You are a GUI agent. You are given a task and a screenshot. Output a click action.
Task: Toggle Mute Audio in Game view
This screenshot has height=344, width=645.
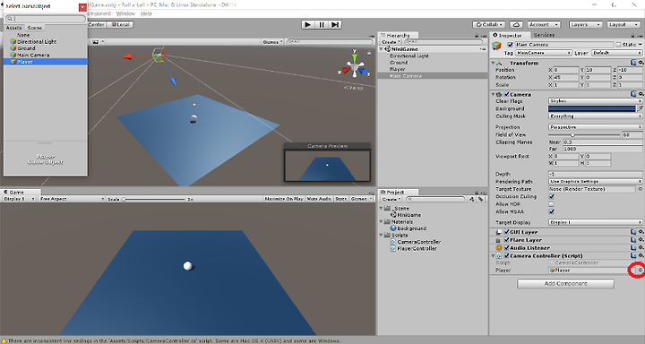pos(319,199)
